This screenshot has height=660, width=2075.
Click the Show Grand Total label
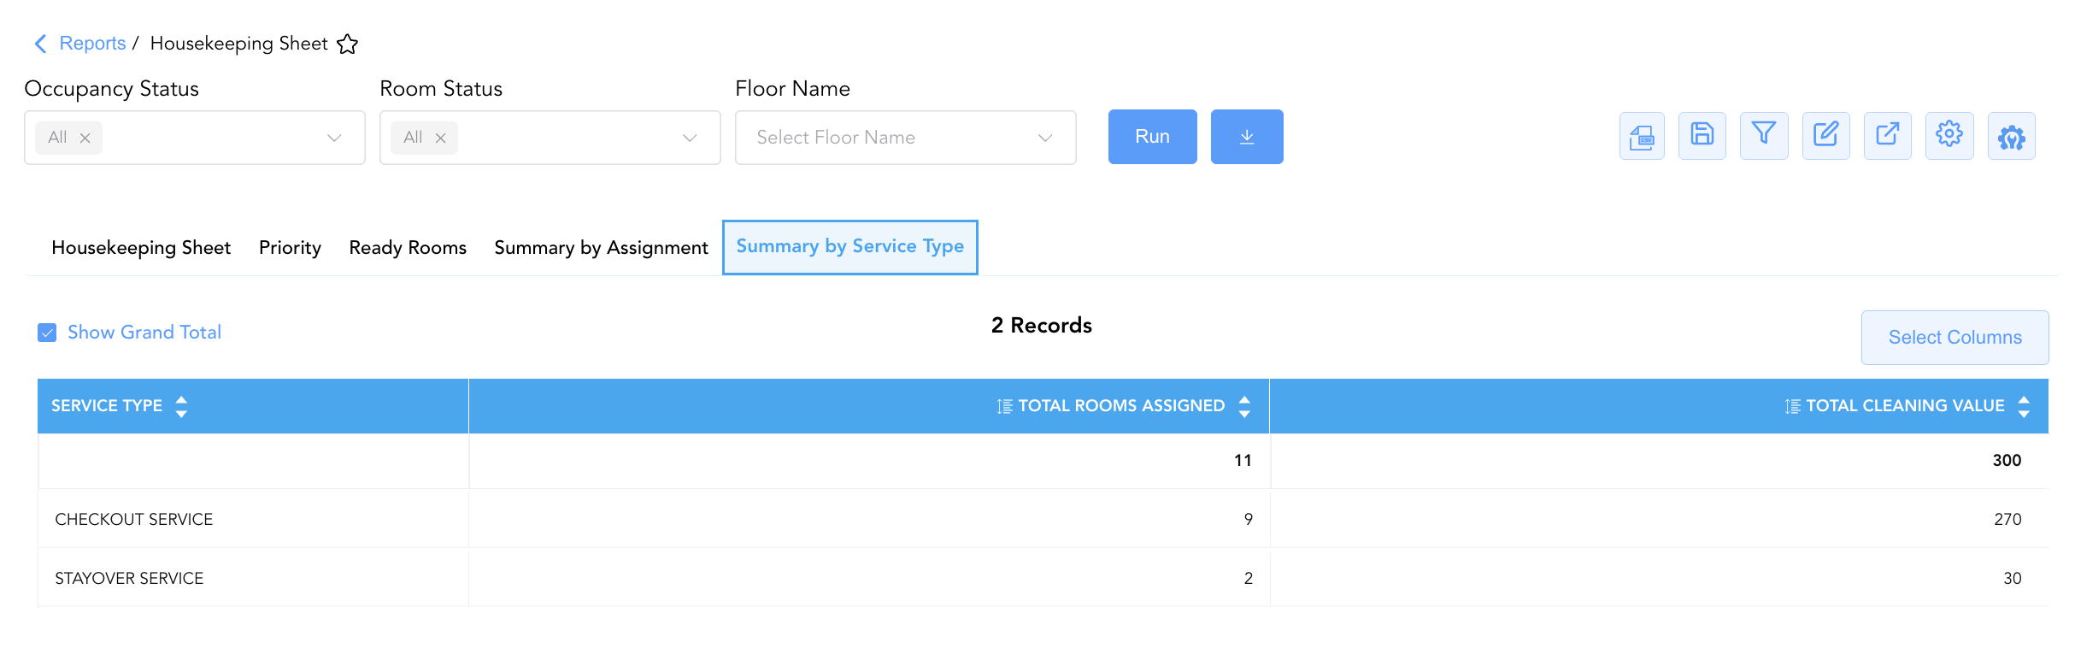(144, 333)
